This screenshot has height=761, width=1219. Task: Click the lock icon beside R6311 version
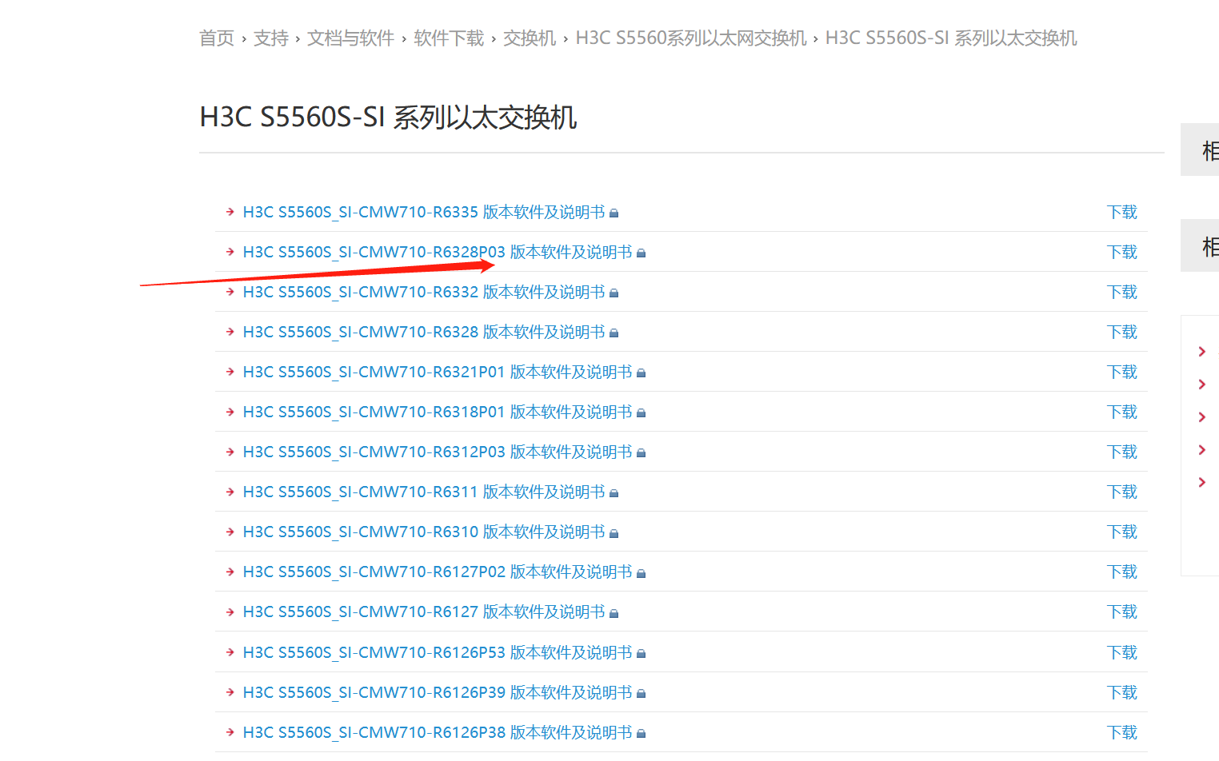pos(614,493)
